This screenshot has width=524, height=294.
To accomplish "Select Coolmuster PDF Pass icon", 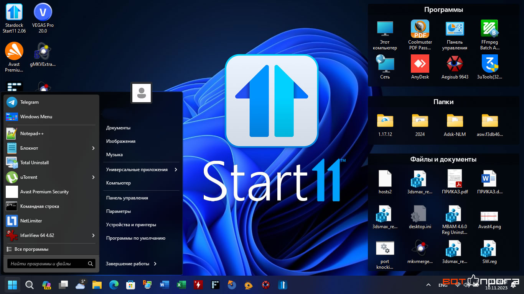I will 420,35.
